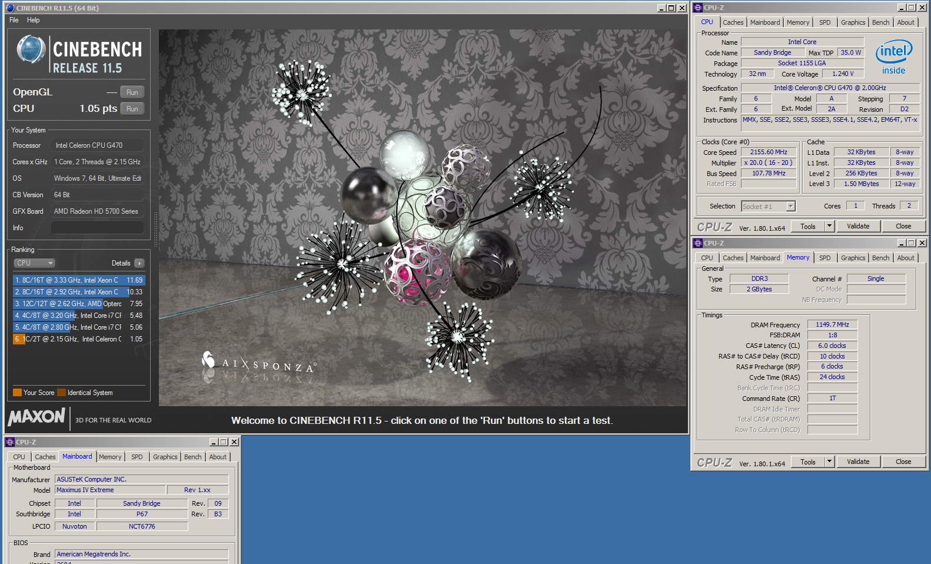Switch to About tab in Mainboard CPU-Z window
This screenshot has height=564, width=931.
click(218, 457)
